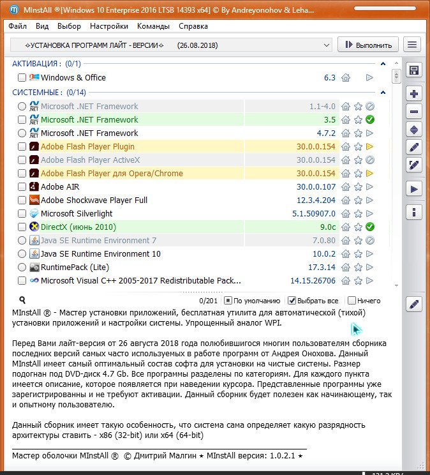Click yellow play icon for Flash Player Plugin

pyautogui.click(x=369, y=147)
